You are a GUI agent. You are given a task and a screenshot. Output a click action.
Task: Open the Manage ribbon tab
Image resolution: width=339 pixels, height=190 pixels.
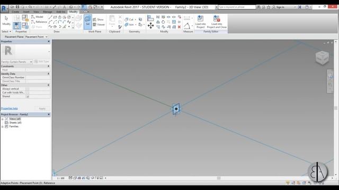coord(47,12)
